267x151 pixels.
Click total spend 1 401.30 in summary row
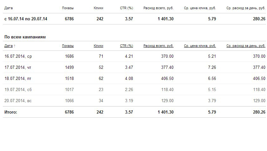[x=166, y=19]
